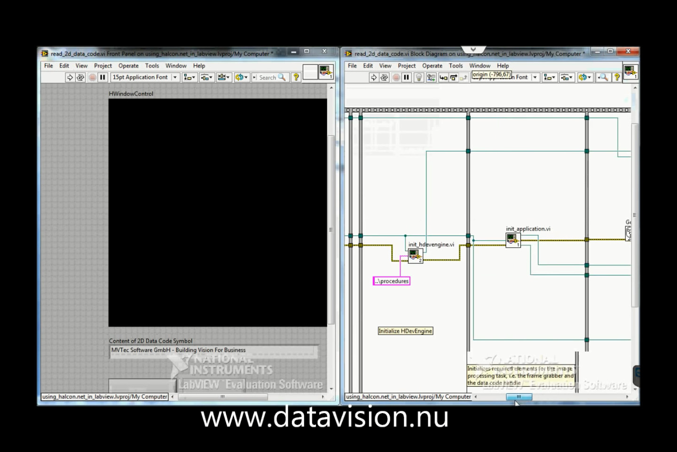Open Operate menu in Block Diagram window
The image size is (677, 452).
(x=432, y=66)
